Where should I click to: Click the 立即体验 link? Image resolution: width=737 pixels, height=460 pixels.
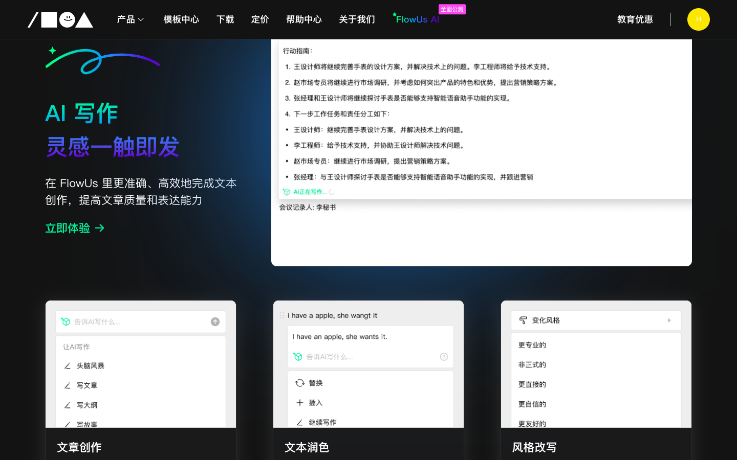click(75, 228)
